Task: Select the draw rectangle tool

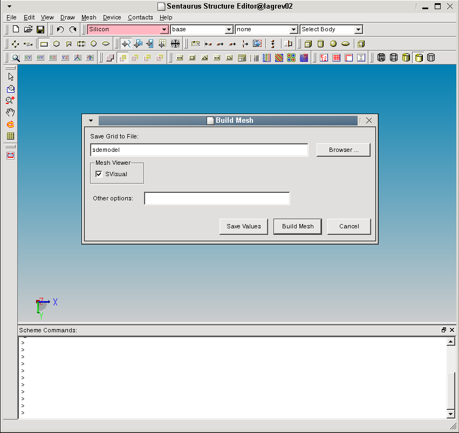Action: pyautogui.click(x=44, y=44)
